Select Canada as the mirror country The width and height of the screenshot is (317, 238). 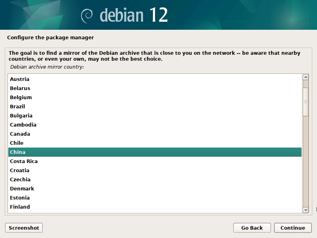point(20,134)
